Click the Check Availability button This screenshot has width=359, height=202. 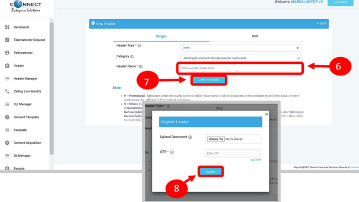209,80
